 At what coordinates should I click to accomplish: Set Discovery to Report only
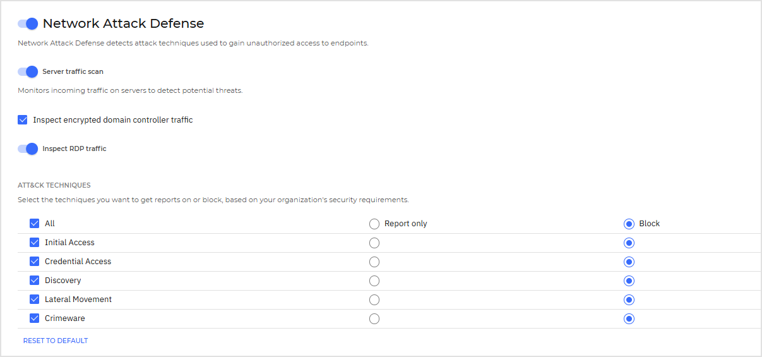374,281
